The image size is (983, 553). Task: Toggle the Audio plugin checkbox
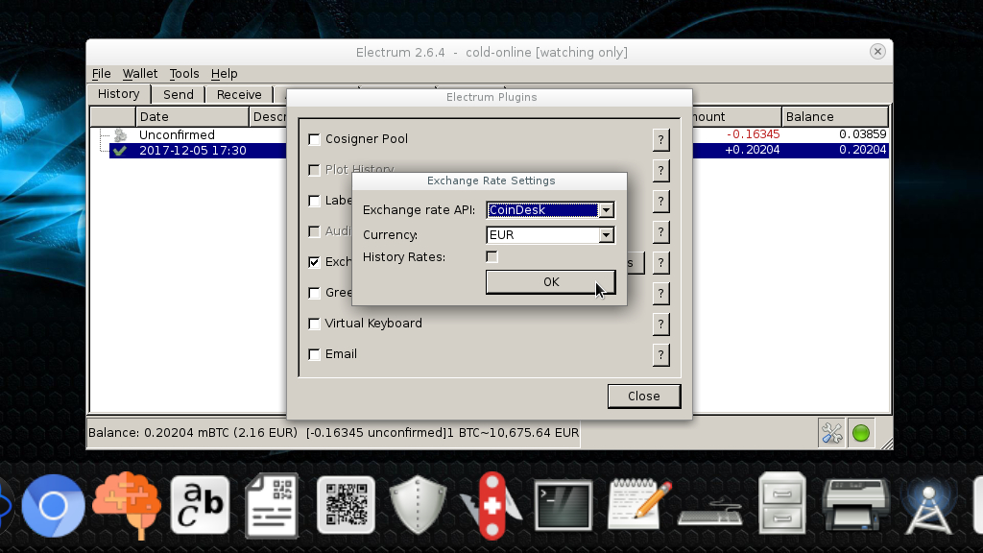pyautogui.click(x=314, y=231)
